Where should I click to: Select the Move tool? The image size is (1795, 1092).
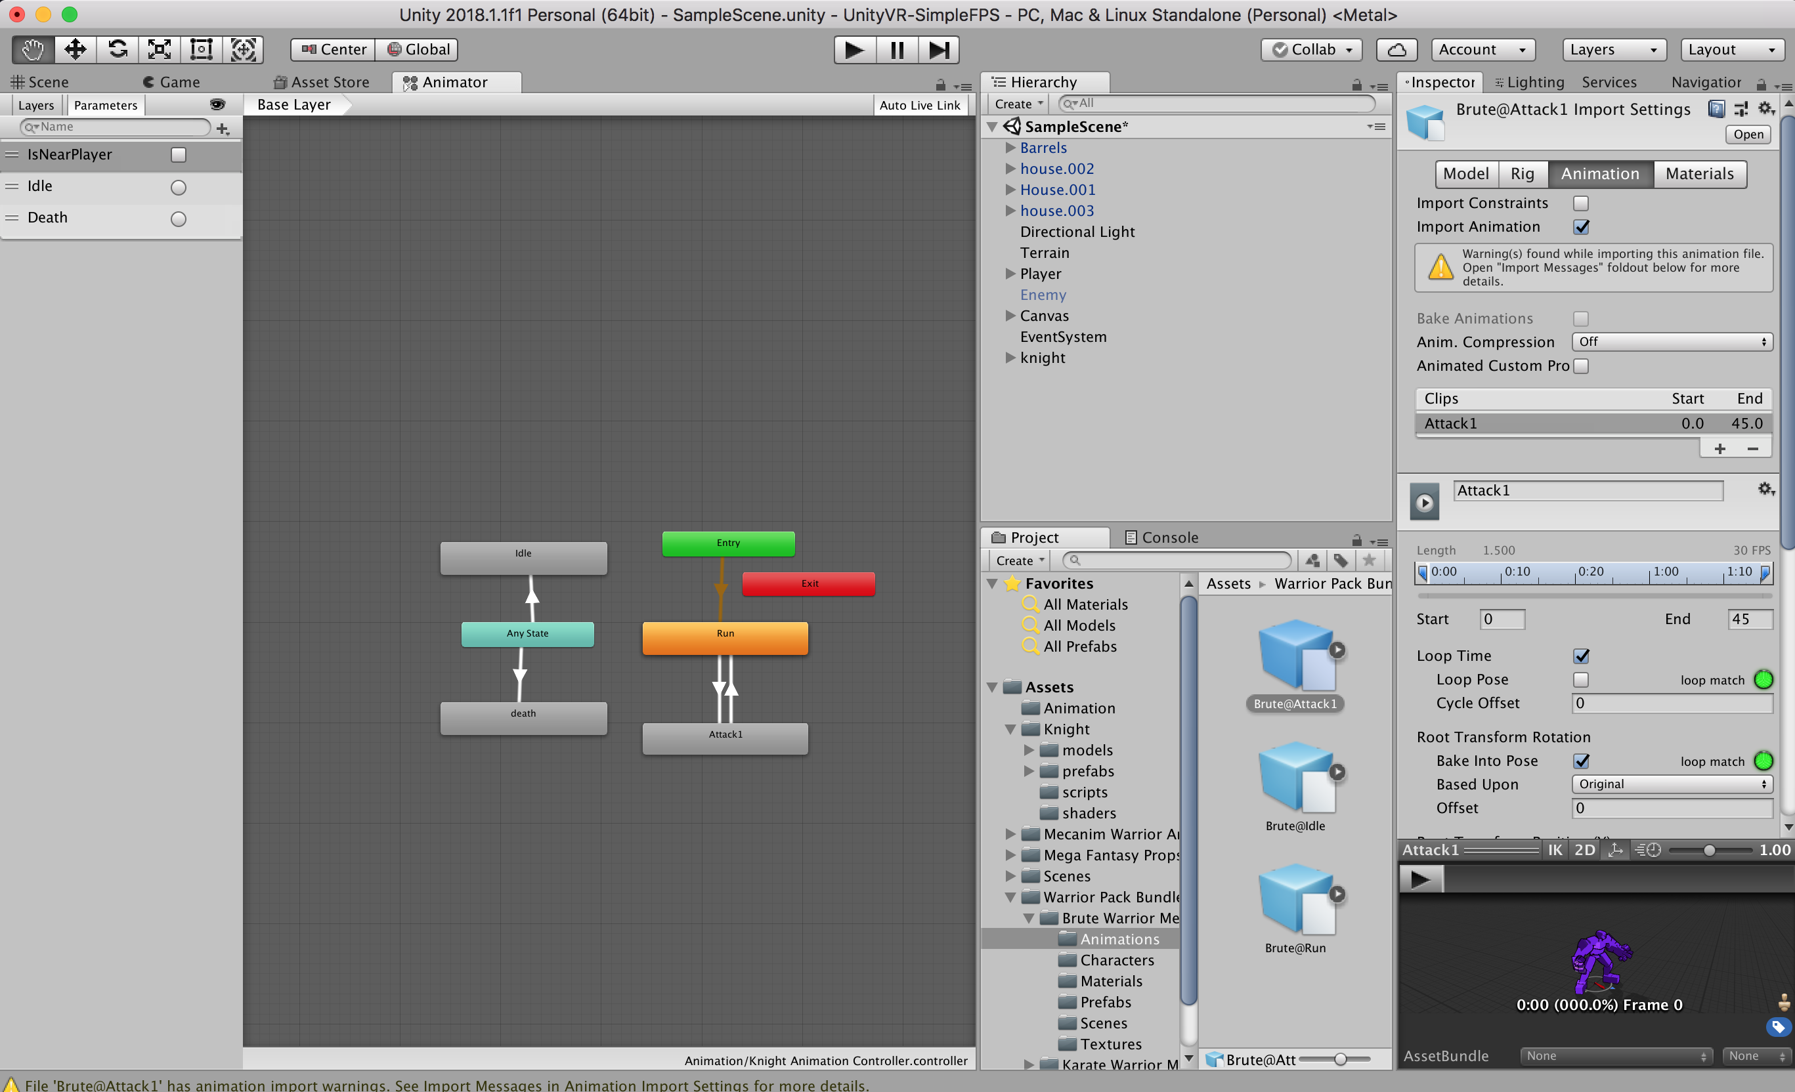75,49
